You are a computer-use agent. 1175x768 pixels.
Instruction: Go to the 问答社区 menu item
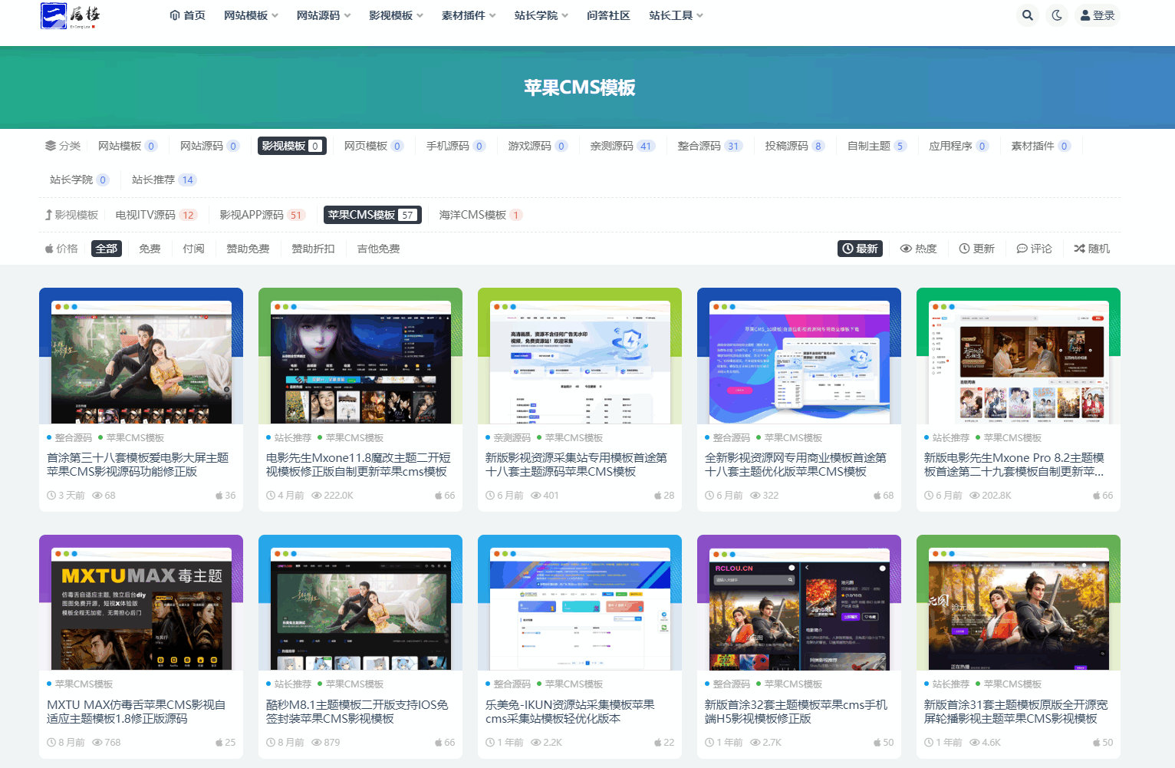(607, 15)
